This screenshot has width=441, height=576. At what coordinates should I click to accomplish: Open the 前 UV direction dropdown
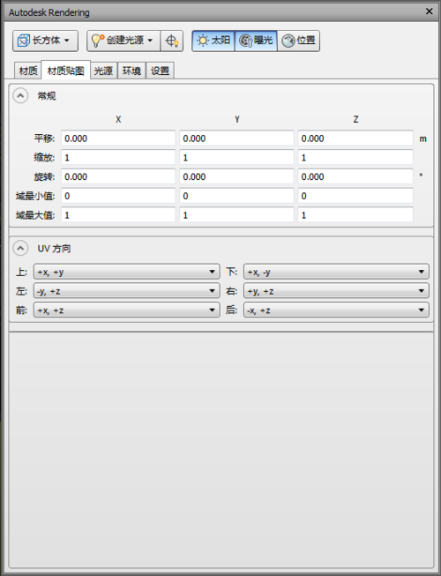127,310
